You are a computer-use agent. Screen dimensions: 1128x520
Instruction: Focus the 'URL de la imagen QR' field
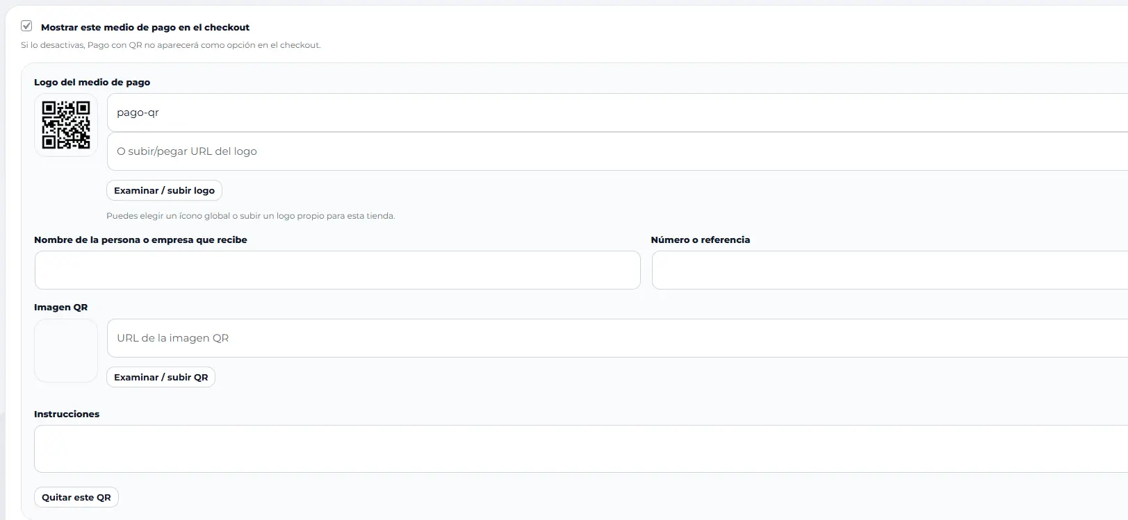pyautogui.click(x=617, y=338)
